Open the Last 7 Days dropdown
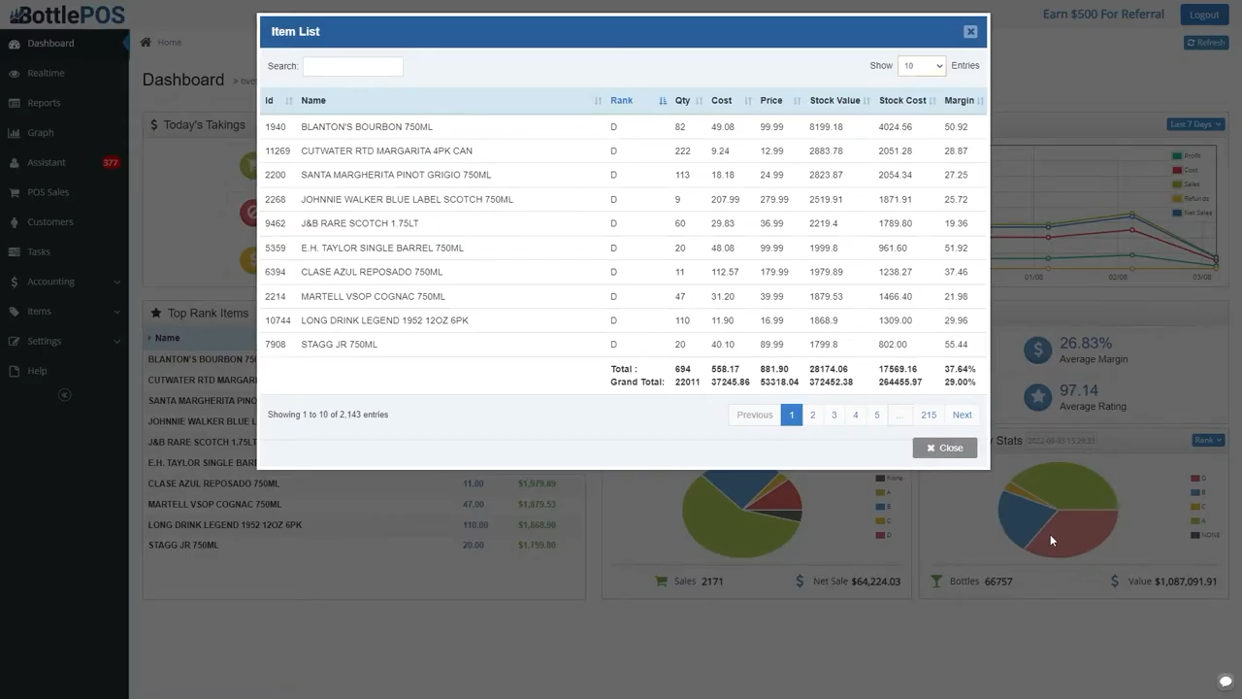This screenshot has width=1242, height=699. (x=1194, y=124)
